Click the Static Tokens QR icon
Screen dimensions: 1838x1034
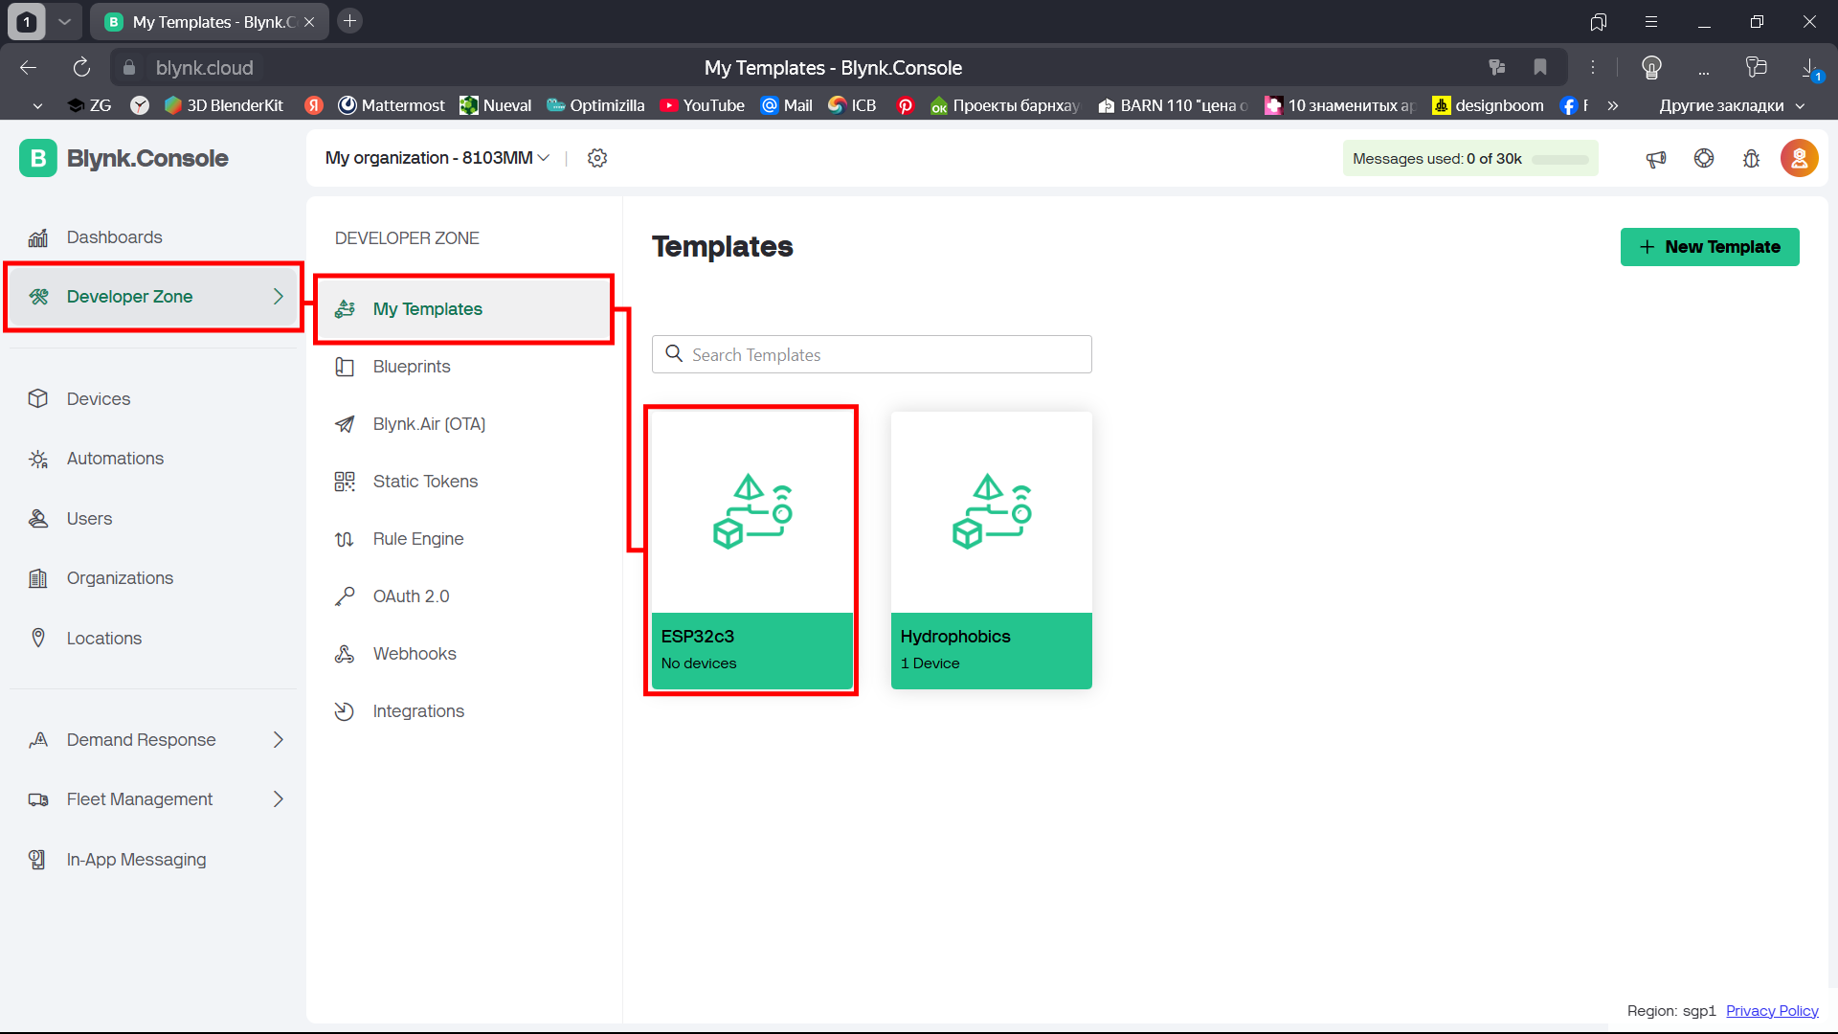point(345,482)
